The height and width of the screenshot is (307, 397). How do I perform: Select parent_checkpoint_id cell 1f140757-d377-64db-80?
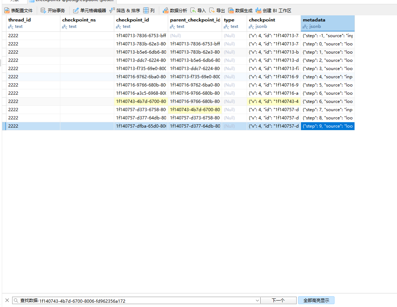[195, 126]
